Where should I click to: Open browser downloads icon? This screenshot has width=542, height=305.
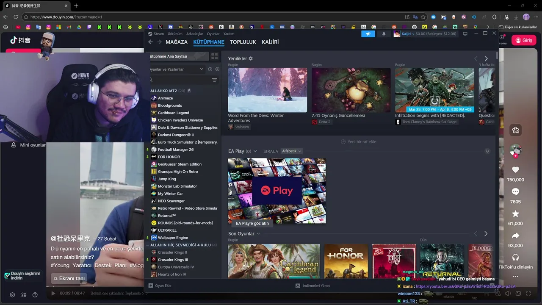point(516,17)
